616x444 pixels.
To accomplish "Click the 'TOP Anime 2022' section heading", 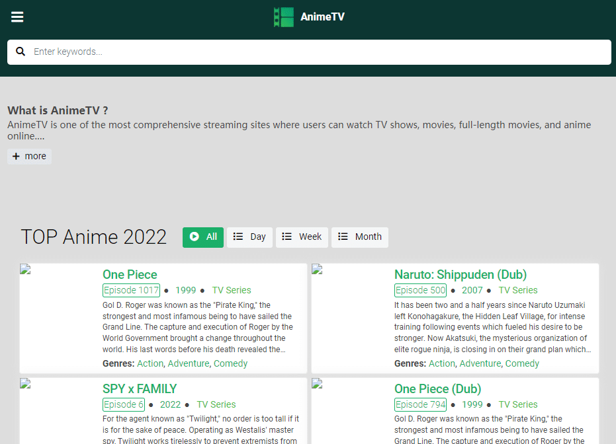I will coord(94,237).
